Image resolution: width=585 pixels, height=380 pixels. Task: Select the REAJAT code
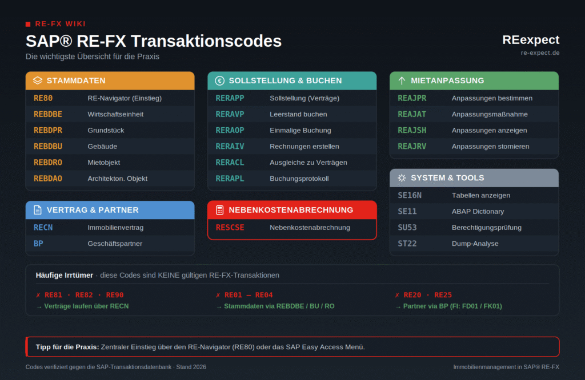point(412,114)
